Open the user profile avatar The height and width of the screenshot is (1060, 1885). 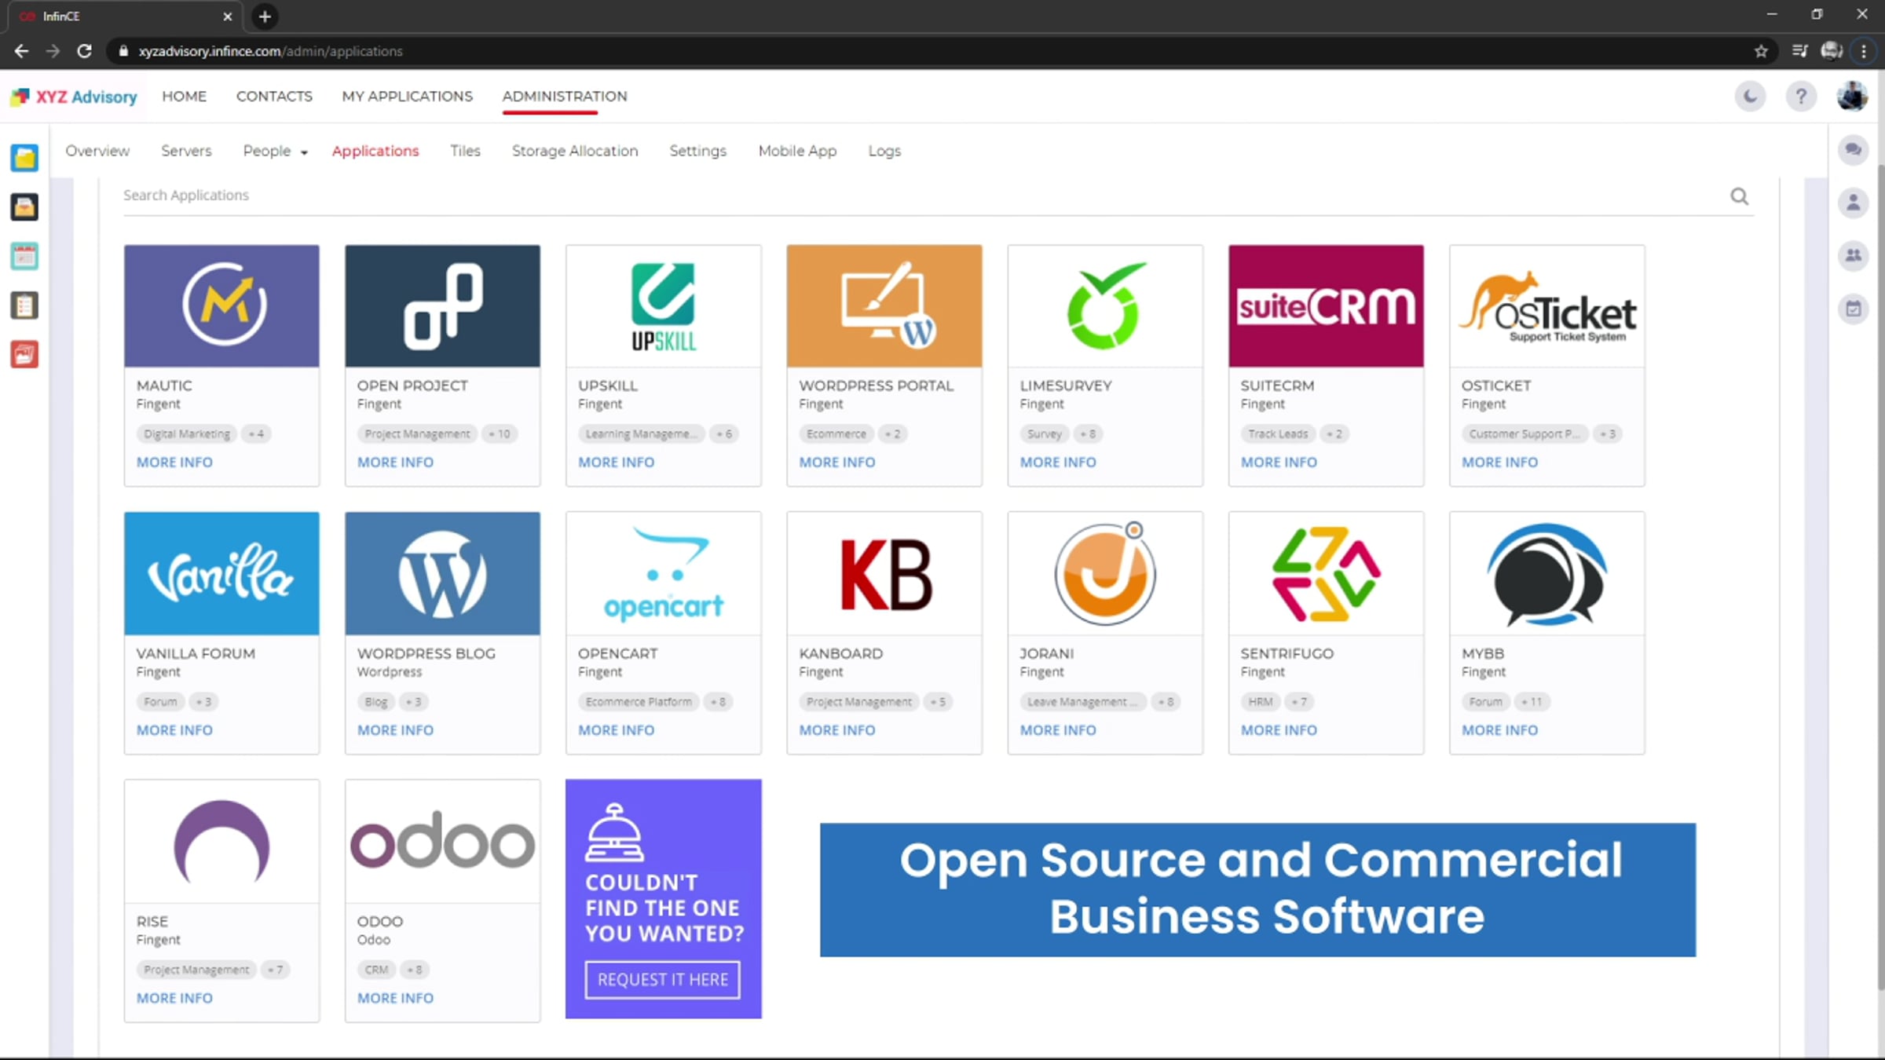point(1852,97)
